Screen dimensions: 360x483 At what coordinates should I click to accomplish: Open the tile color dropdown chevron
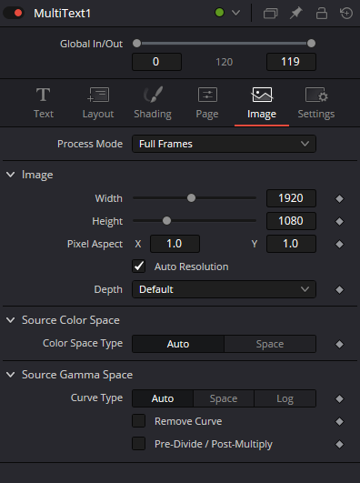(235, 13)
